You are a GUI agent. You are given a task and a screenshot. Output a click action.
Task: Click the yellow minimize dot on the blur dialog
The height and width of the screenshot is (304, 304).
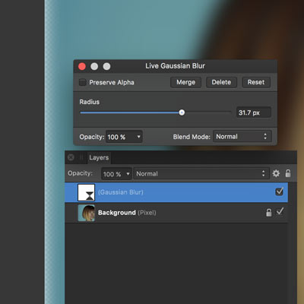[94, 66]
